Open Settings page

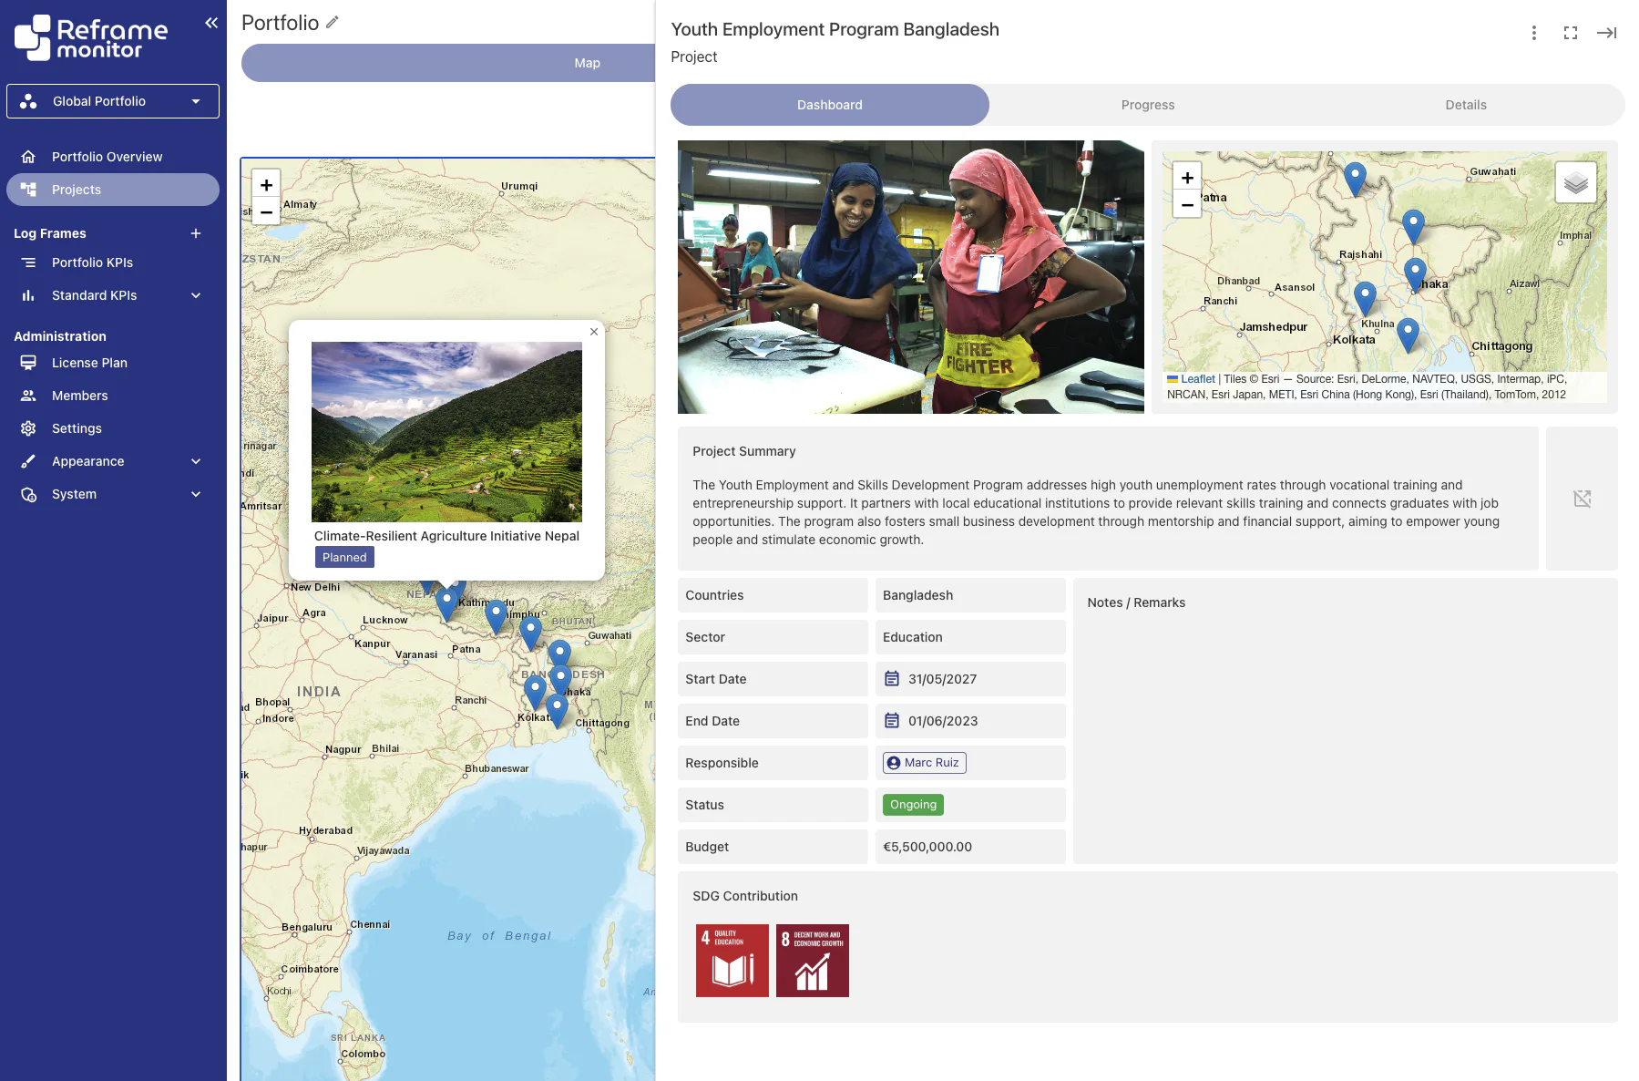tap(113, 428)
